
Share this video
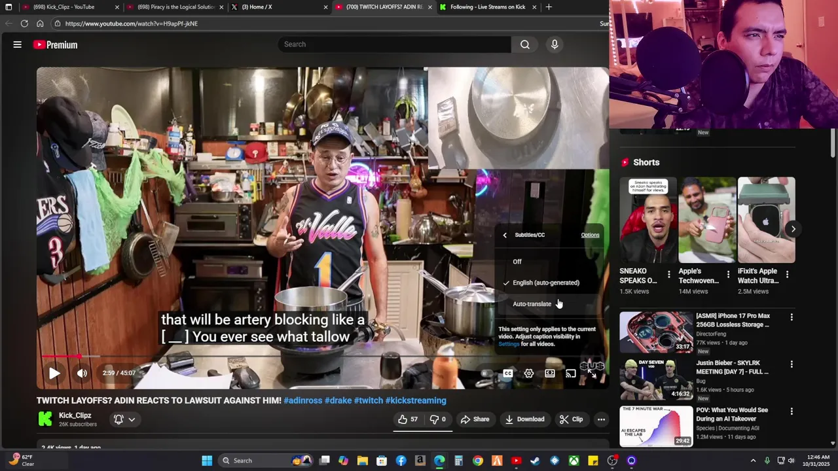475,419
